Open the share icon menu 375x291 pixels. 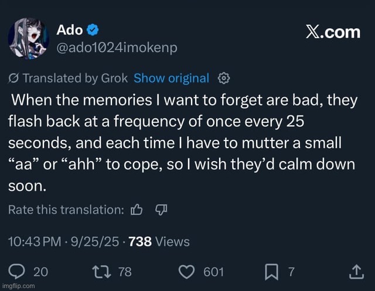pyautogui.click(x=356, y=272)
